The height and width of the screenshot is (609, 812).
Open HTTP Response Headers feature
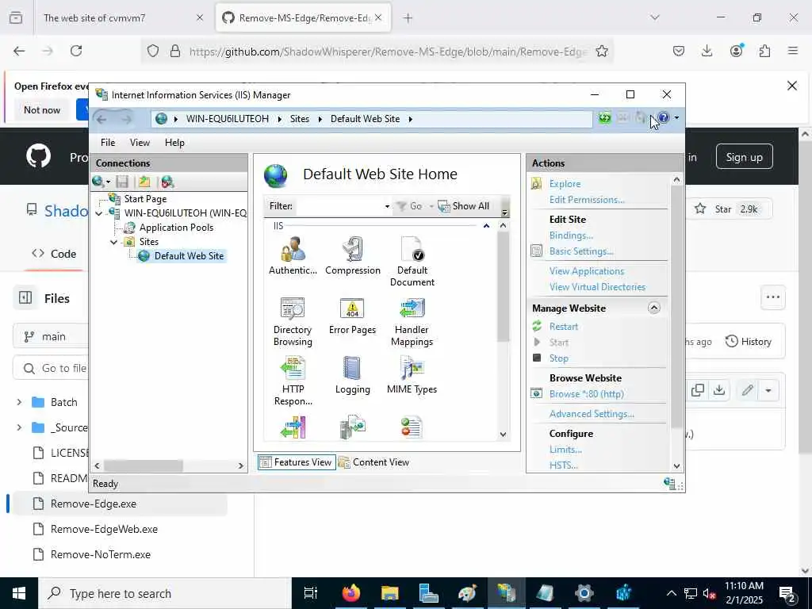(x=293, y=381)
